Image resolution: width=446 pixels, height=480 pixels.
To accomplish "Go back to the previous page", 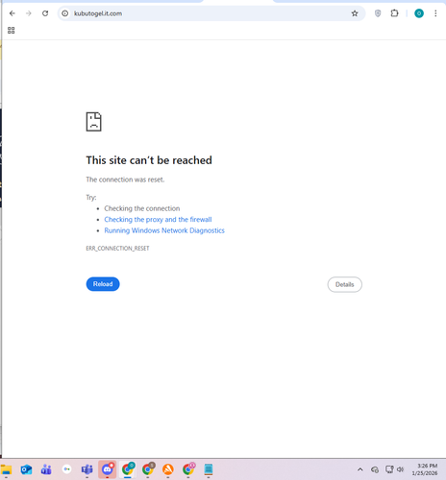I will pyautogui.click(x=12, y=13).
